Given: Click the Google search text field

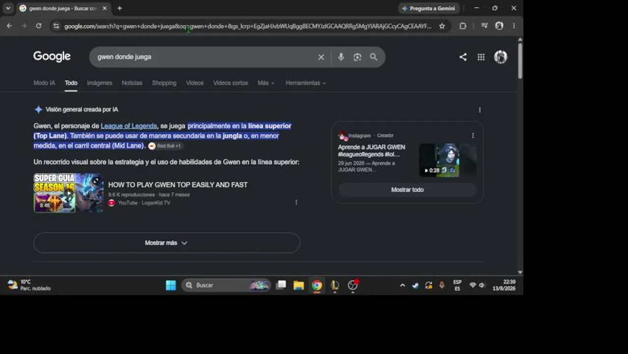Looking at the screenshot, I should pyautogui.click(x=204, y=57).
